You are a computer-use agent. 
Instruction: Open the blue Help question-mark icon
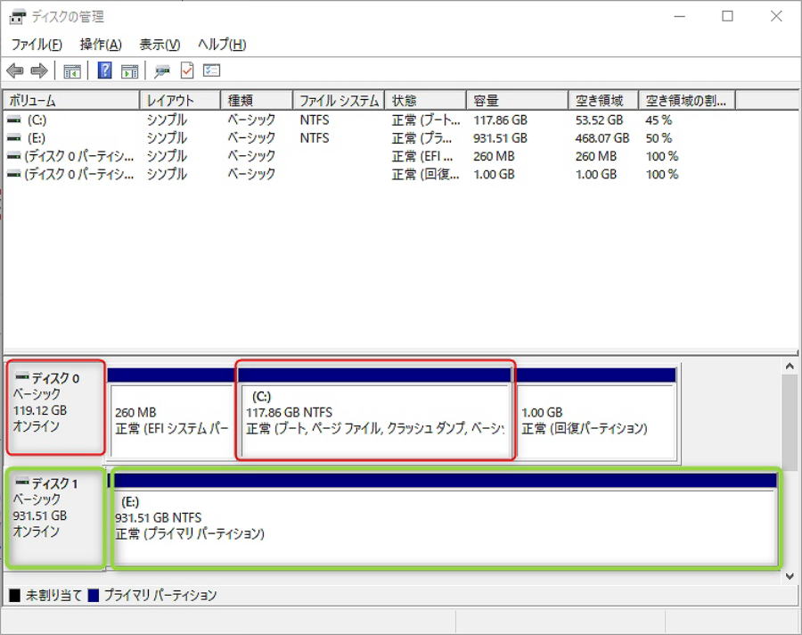click(104, 70)
